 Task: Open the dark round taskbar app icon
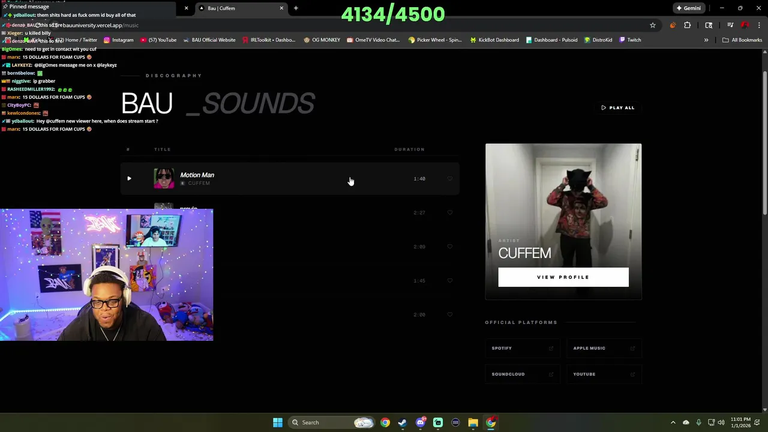click(x=455, y=422)
